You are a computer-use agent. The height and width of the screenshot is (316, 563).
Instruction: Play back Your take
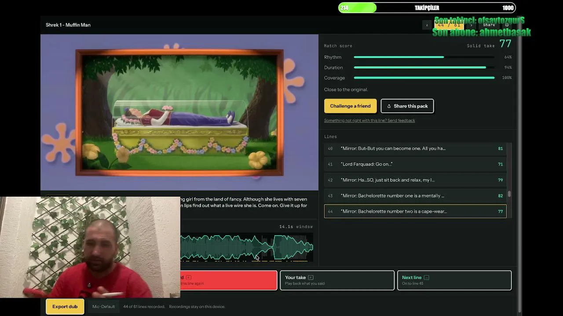[337, 280]
